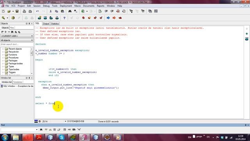Click the Undo arrow icon
This screenshot has width=250, height=141.
pyautogui.click(x=37, y=11)
